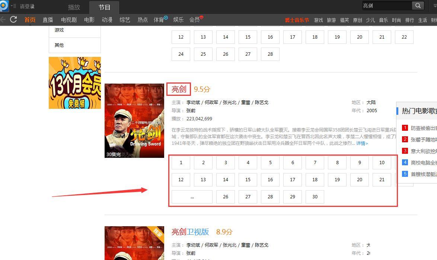Select 综艺 from the navigation menu
Screen dimensions: 437x260
125,20
